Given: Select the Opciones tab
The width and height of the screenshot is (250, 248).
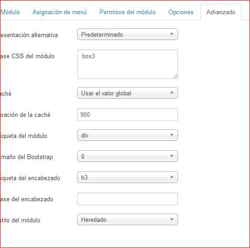Looking at the screenshot, I should point(181,12).
